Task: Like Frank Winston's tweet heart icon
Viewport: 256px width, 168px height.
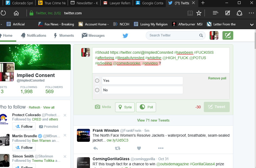Action: coord(139,148)
